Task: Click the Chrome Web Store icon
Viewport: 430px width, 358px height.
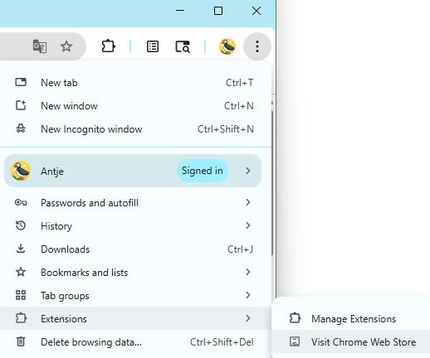Action: point(295,341)
